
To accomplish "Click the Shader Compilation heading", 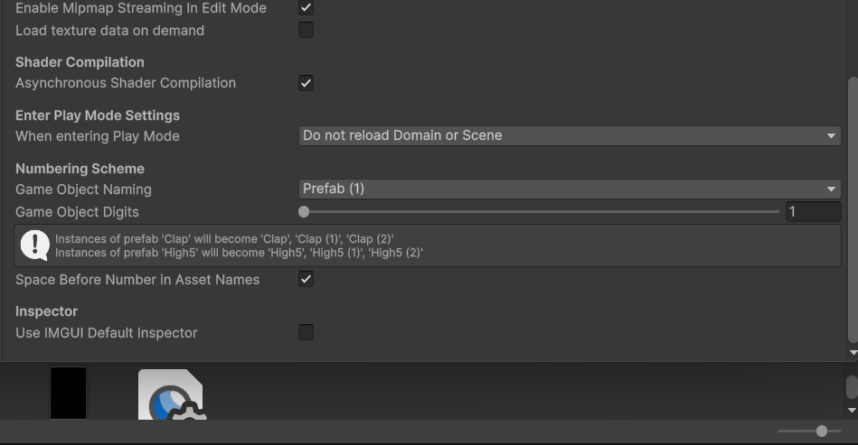I will click(80, 62).
